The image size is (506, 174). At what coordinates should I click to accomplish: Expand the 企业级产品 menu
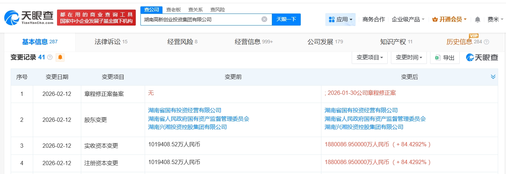pyautogui.click(x=408, y=20)
